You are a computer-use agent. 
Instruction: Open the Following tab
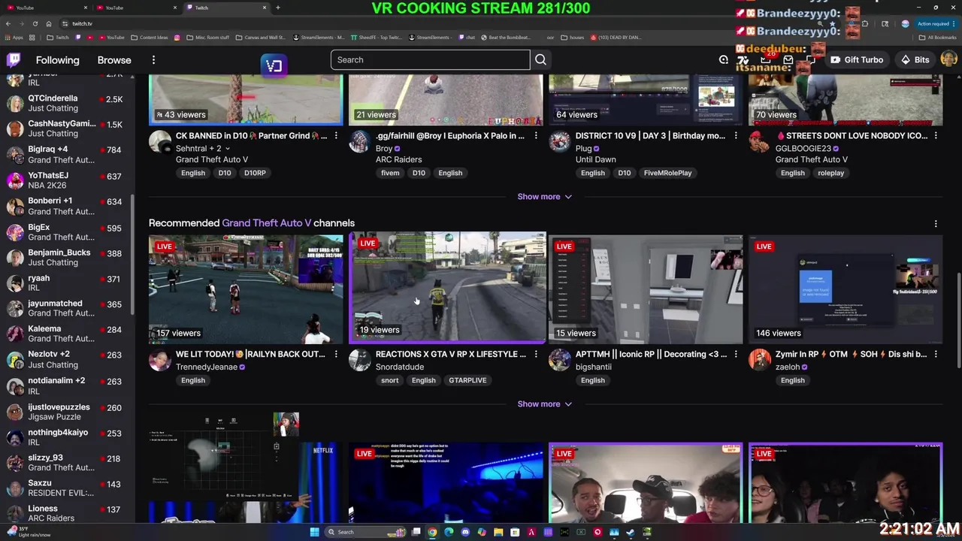click(x=57, y=60)
